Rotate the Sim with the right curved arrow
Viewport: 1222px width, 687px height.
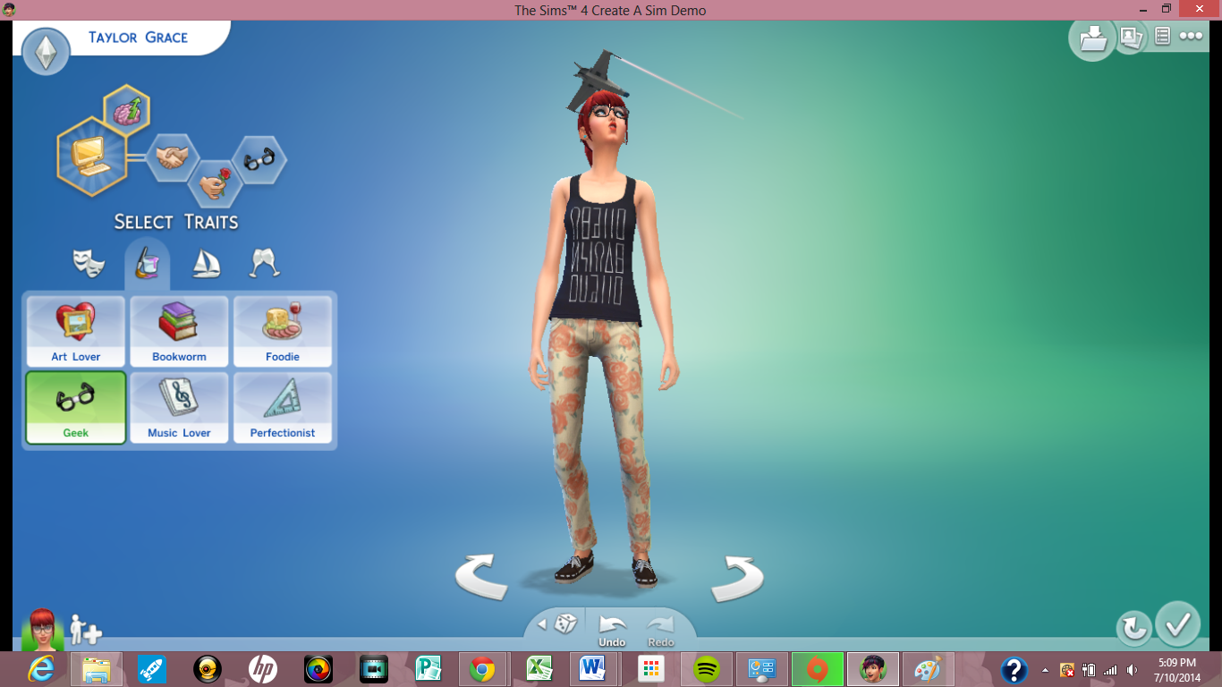[738, 578]
